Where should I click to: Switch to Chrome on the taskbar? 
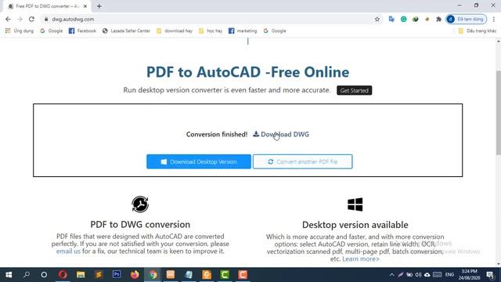153,275
